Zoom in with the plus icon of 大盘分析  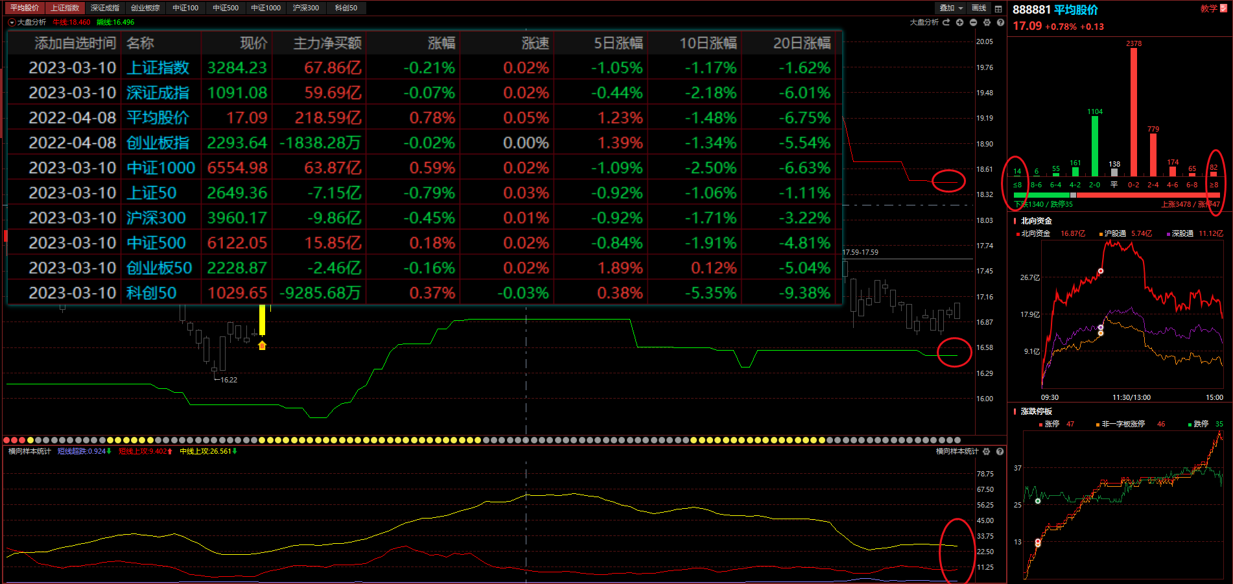(959, 22)
